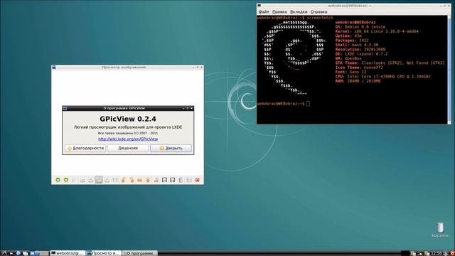This screenshot has height=256, width=455.
Task: Open the Файл menu in terminal
Action: tap(264, 12)
